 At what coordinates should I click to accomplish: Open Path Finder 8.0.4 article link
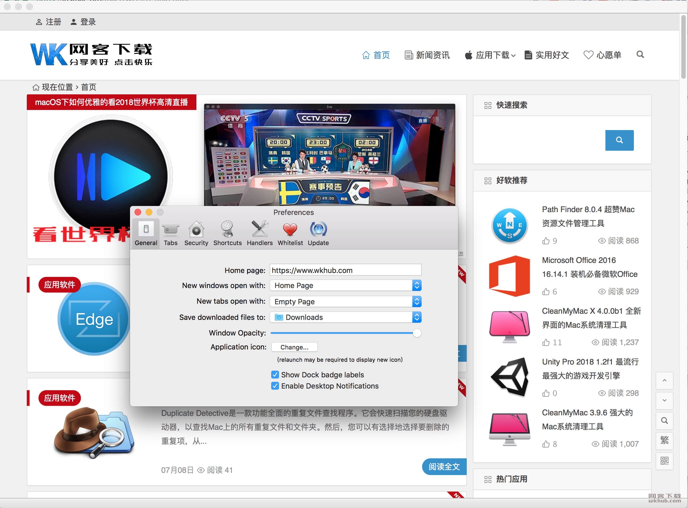(588, 216)
